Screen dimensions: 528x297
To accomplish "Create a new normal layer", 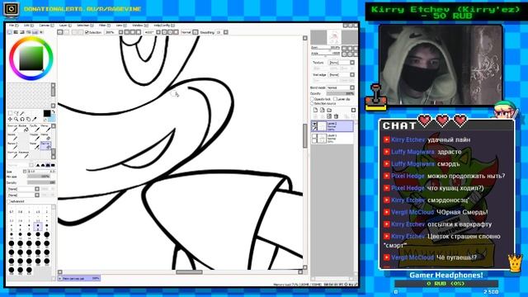I will pos(315,110).
